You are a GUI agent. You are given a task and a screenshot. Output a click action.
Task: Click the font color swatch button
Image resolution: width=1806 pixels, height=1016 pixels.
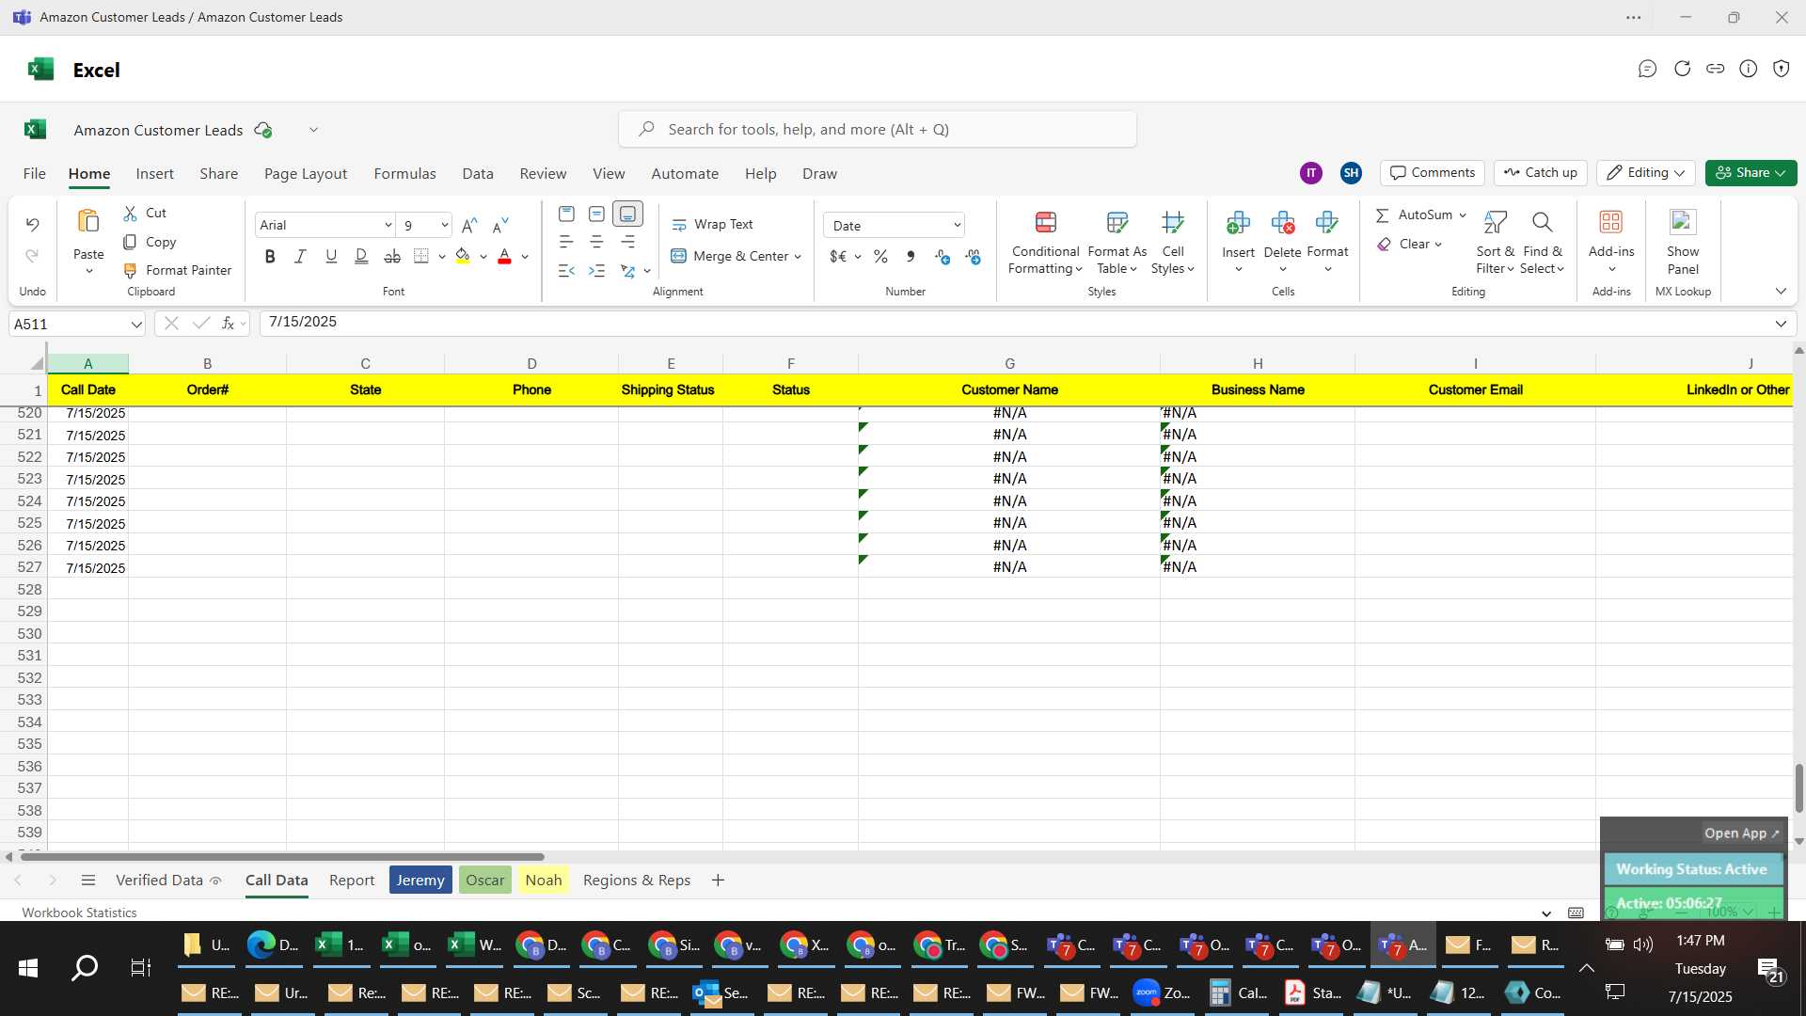pos(504,256)
